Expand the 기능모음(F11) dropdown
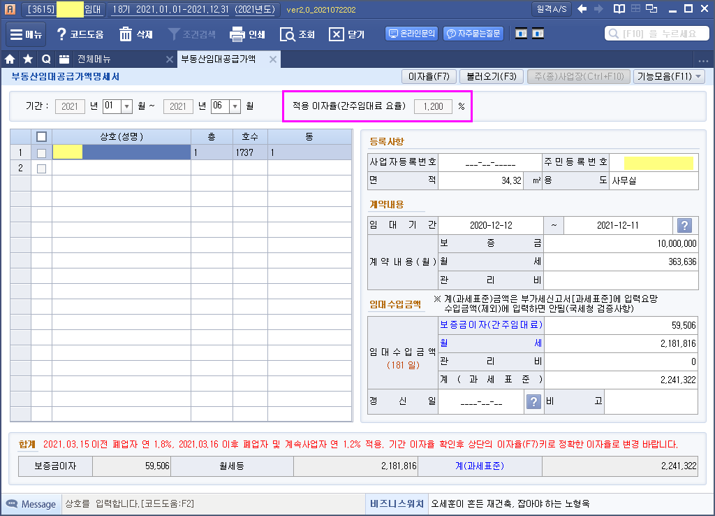715x516 pixels. pos(669,76)
